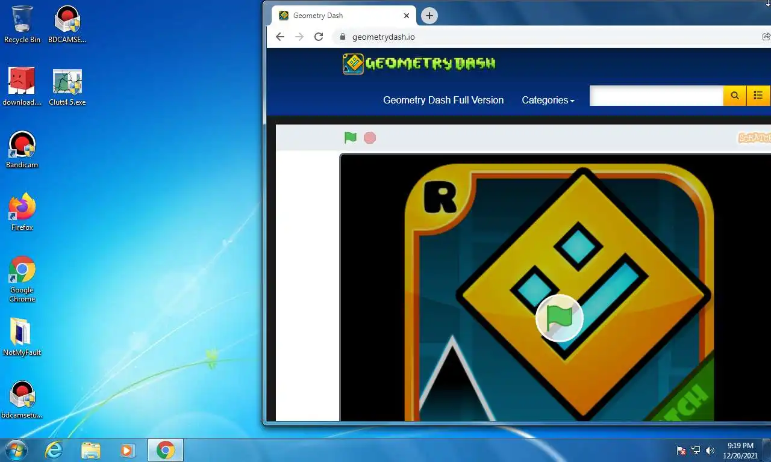771x462 pixels.
Task: Click the large green flag on the game
Action: [560, 318]
